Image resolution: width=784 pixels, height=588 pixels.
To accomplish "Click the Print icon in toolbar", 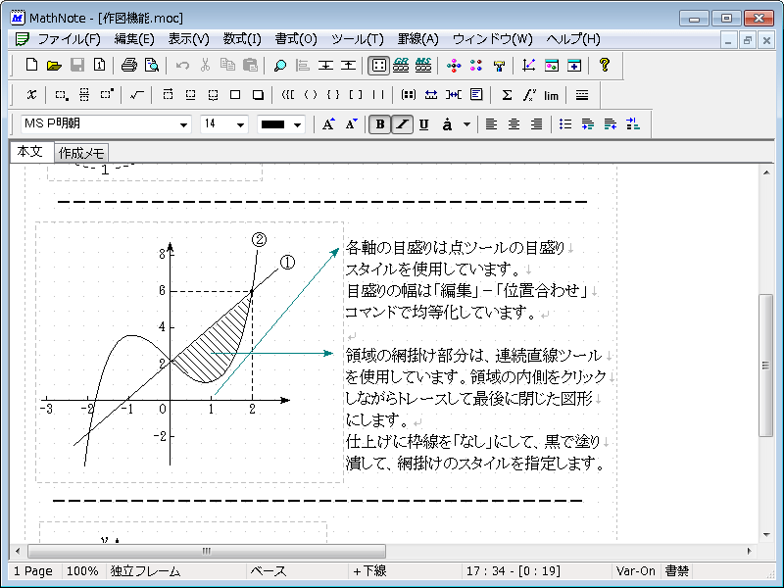I will pyautogui.click(x=129, y=66).
